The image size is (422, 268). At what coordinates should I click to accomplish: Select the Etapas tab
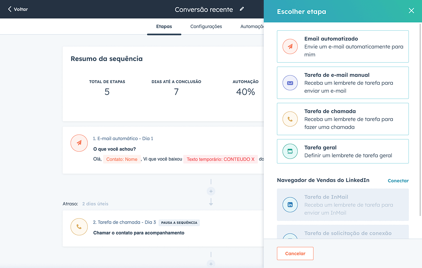tap(164, 26)
